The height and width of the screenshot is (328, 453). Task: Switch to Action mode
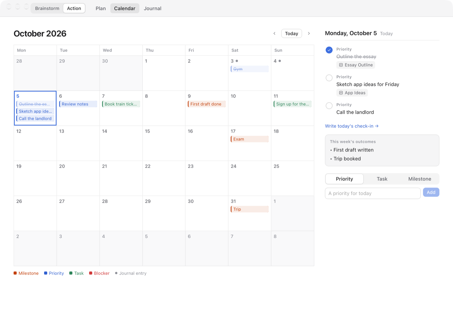[x=74, y=8]
